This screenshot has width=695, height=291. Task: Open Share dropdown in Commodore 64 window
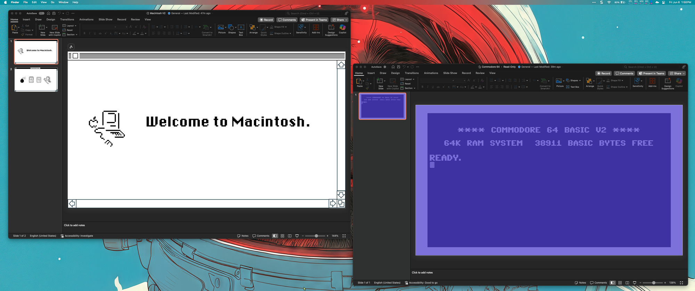tap(677, 73)
